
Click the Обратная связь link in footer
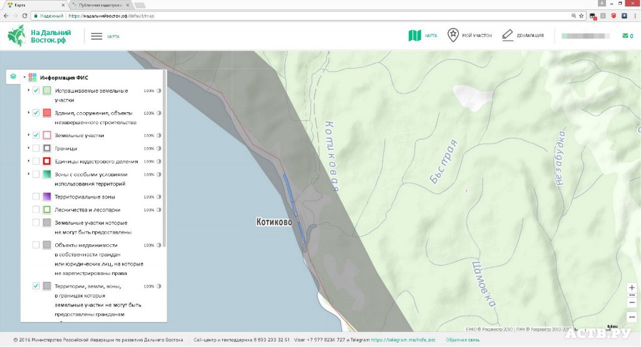463,340
